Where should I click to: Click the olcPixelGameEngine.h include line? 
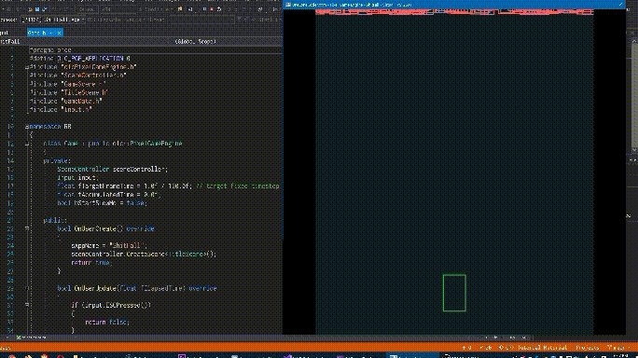pyautogui.click(x=83, y=67)
